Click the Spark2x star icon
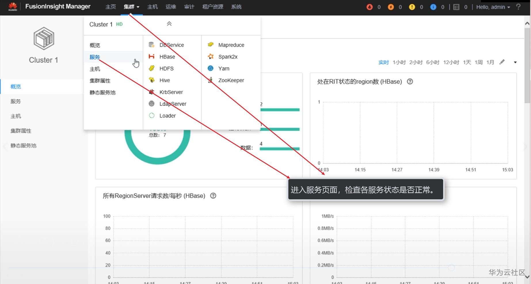The height and width of the screenshot is (284, 531). [211, 56]
